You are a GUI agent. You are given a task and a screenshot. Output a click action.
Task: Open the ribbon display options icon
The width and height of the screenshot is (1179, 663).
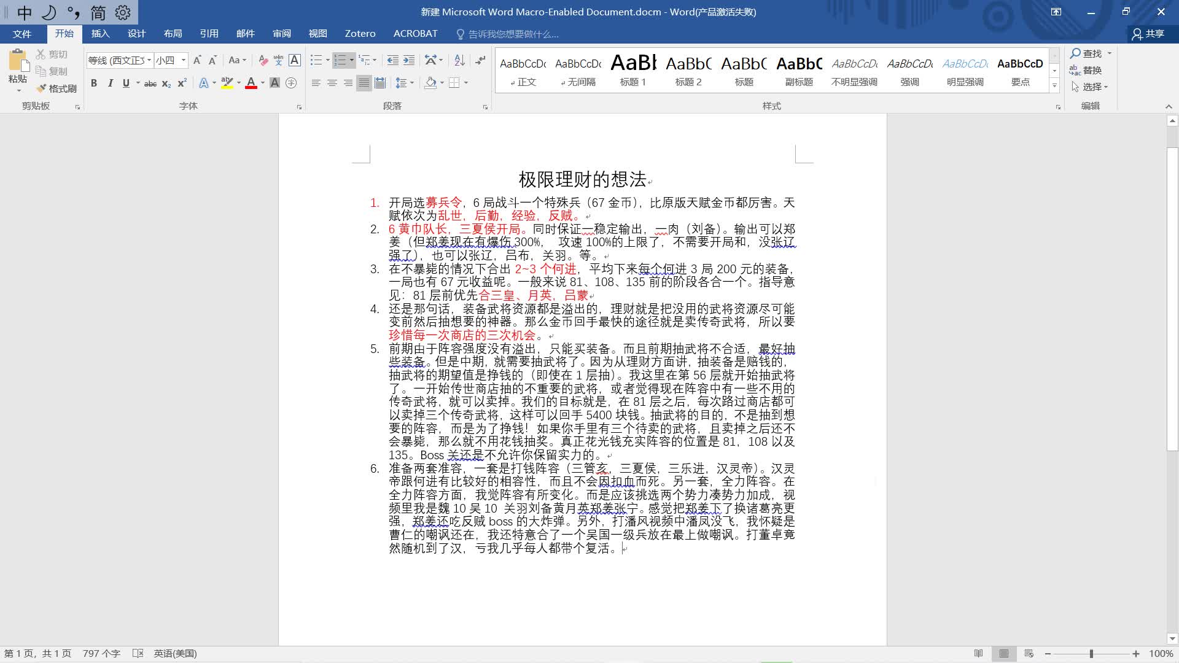coord(1056,12)
